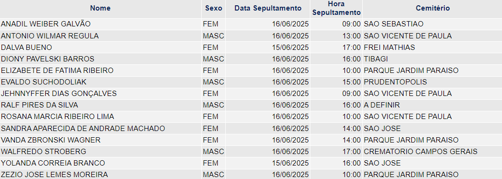Click the name ANTONIO WILMAR REGULA
Screen dimensions: 502x179
(50, 36)
